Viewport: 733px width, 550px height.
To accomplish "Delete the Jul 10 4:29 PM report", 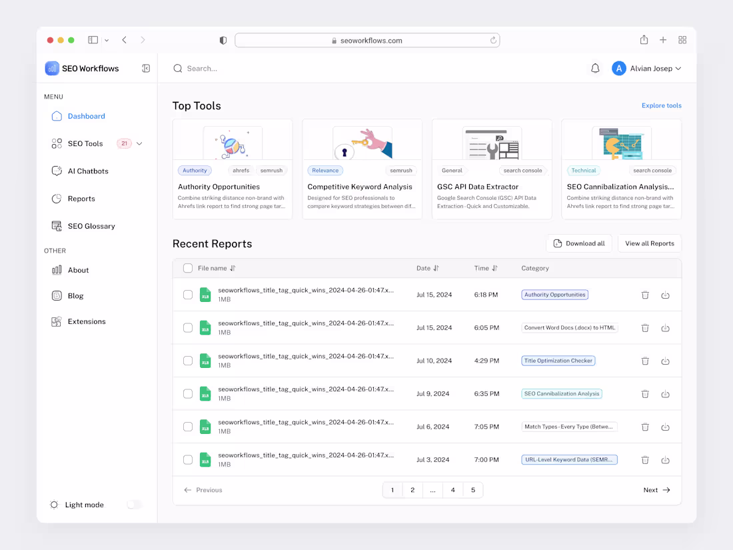I will (645, 361).
